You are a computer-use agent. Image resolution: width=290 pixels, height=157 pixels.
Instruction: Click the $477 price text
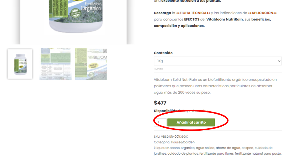tap(160, 103)
